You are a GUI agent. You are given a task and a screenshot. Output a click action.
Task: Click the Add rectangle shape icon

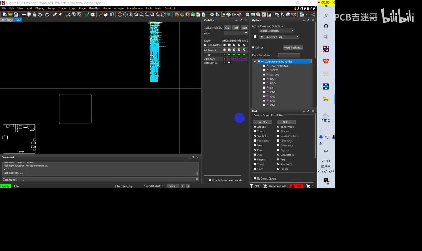(x=253, y=14)
